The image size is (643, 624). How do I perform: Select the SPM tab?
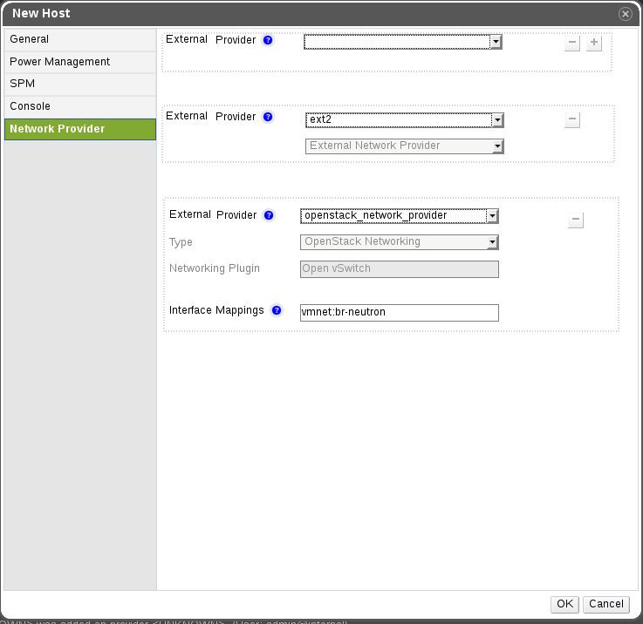[x=79, y=84]
